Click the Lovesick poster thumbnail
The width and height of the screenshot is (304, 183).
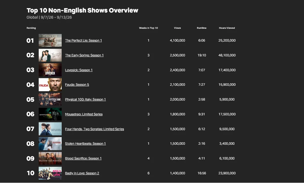pyautogui.click(x=50, y=70)
